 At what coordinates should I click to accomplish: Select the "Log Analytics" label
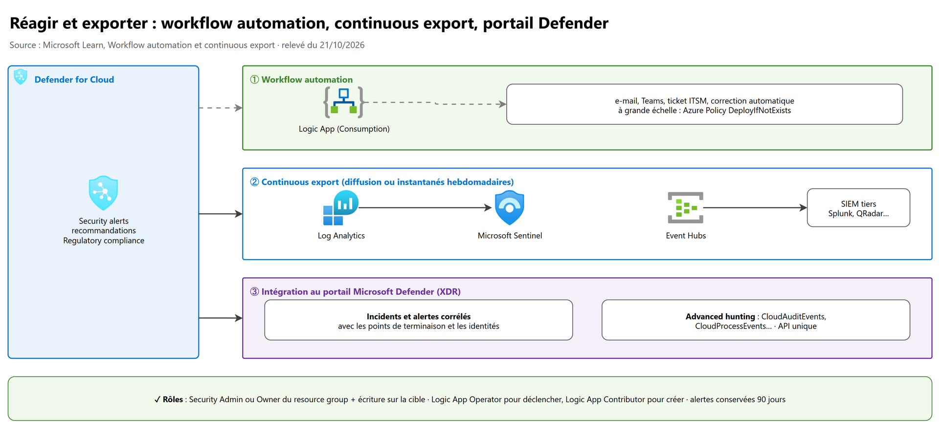click(341, 236)
